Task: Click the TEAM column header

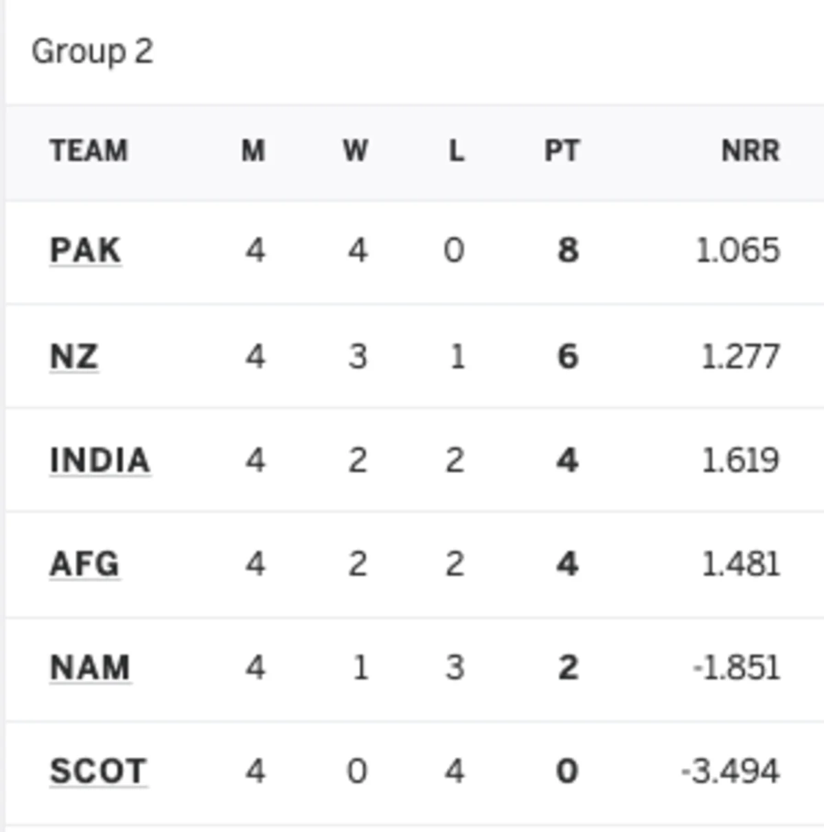Action: [89, 150]
